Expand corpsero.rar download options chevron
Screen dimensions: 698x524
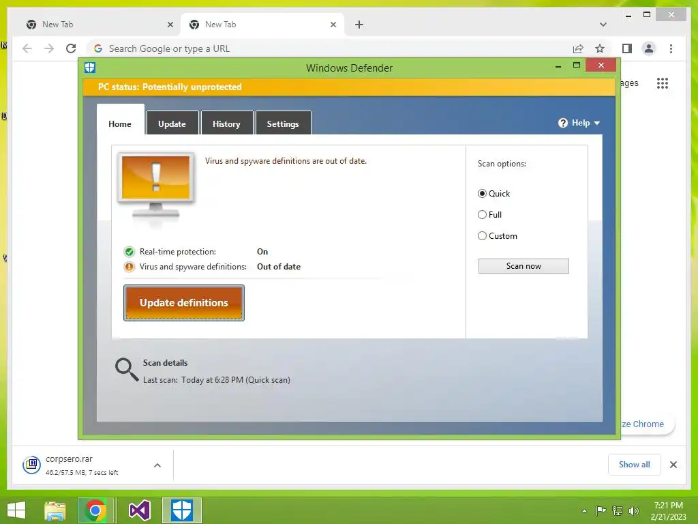click(x=157, y=465)
